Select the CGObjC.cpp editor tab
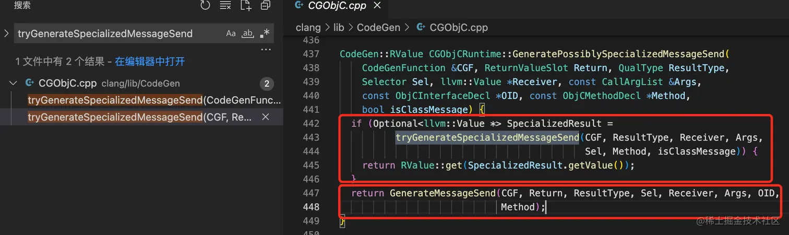Screen dimensions: 789x235 tap(337, 6)
